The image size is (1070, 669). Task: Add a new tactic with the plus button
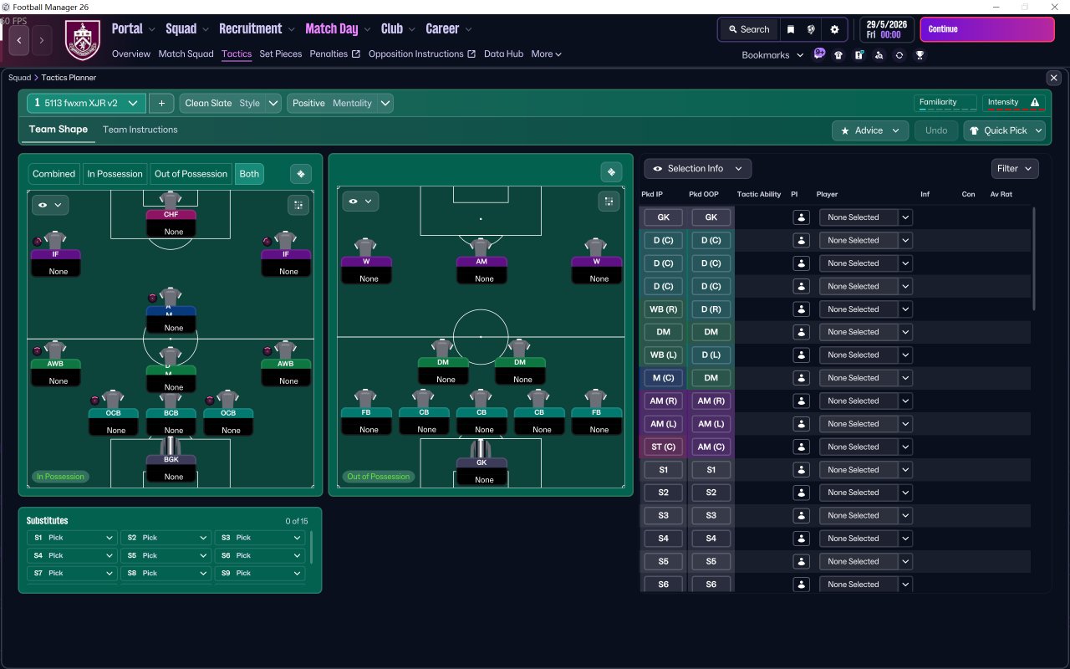point(161,103)
